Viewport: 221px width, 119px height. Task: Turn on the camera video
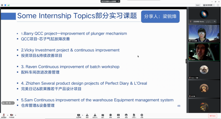[x=11, y=116]
